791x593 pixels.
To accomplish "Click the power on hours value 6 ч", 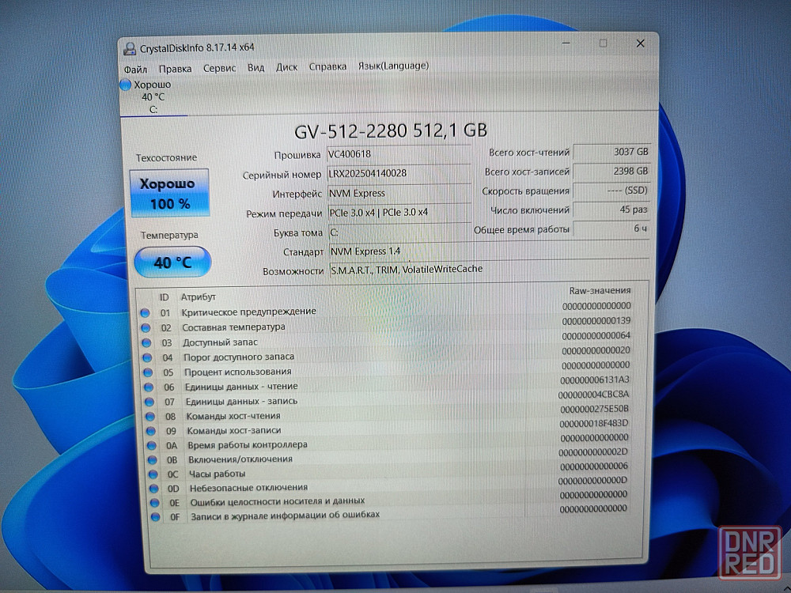I will (x=611, y=229).
